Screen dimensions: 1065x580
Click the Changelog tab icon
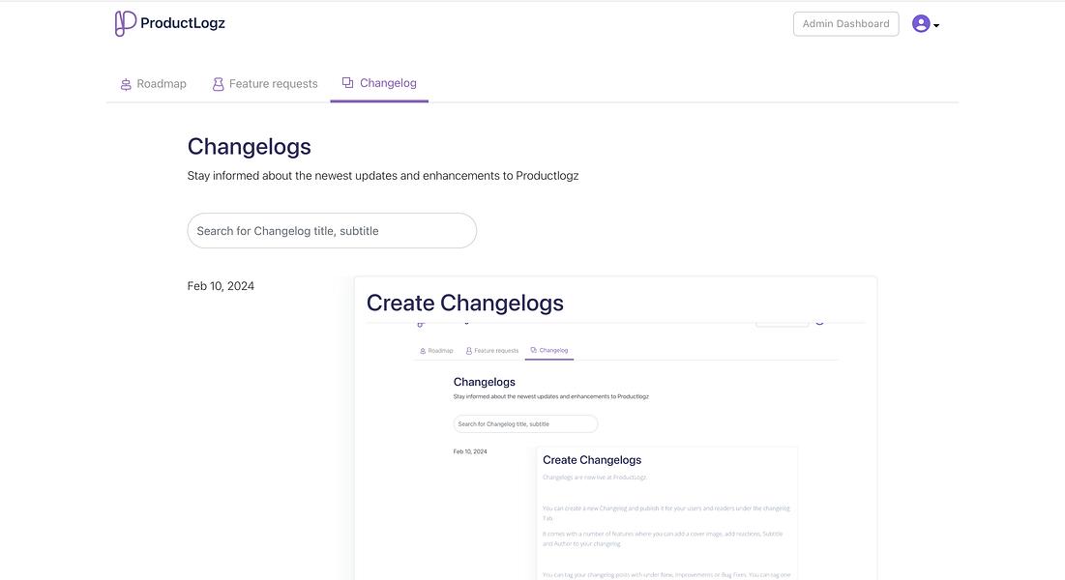tap(348, 83)
